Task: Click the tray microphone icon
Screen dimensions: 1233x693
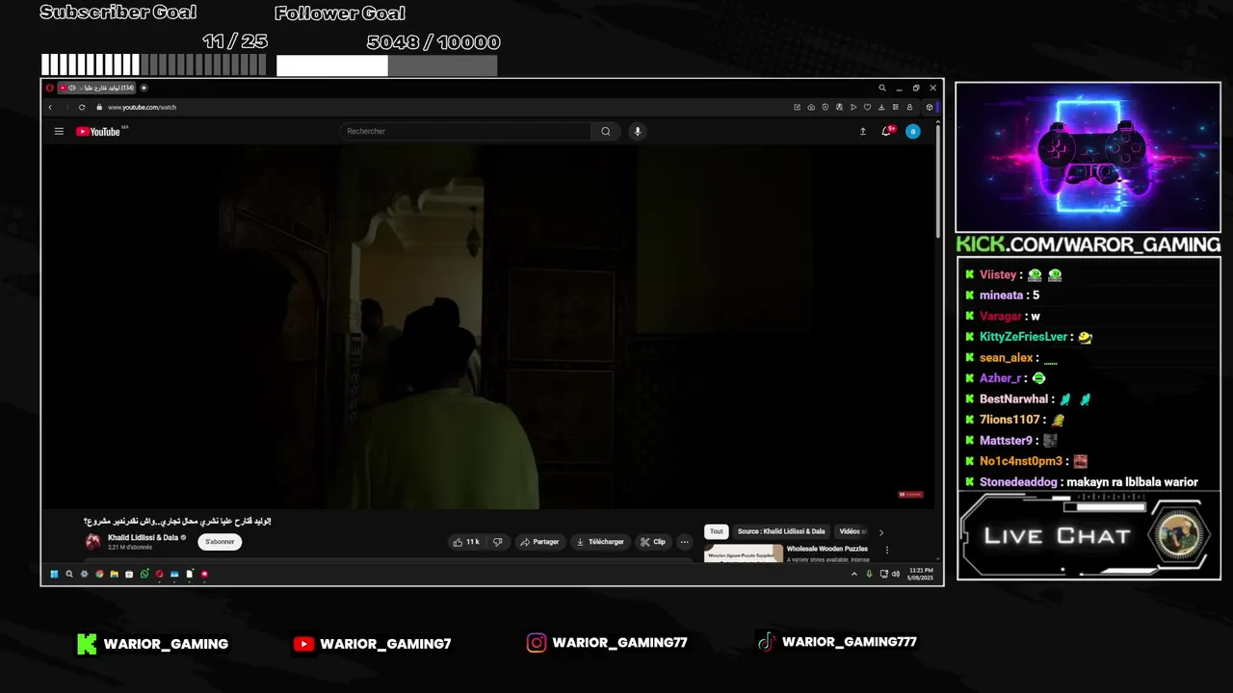Action: [x=869, y=574]
